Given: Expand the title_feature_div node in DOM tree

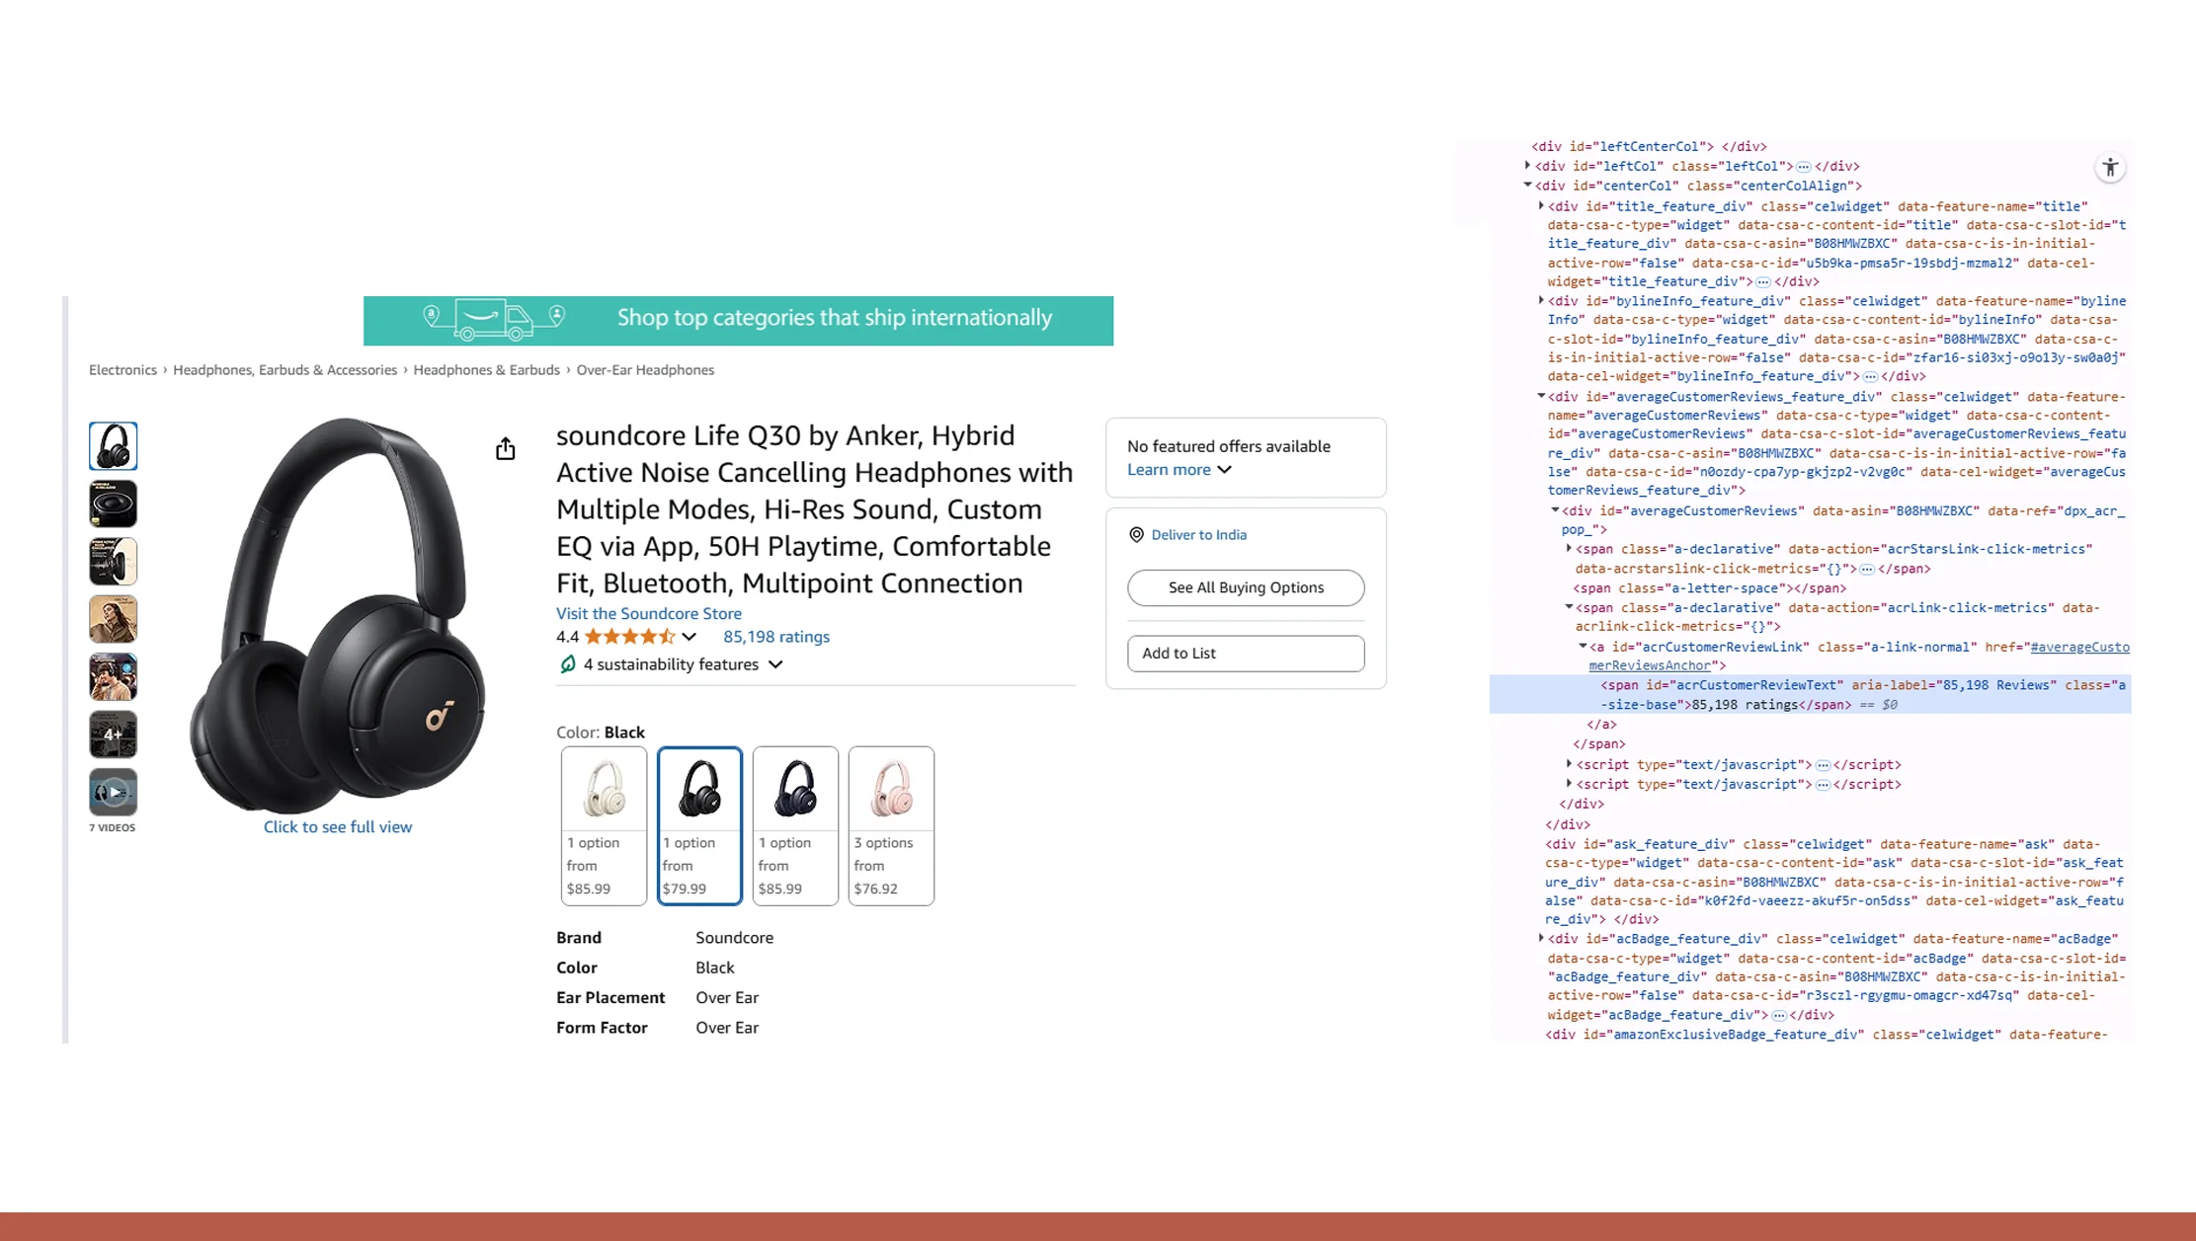Looking at the screenshot, I should coord(1541,206).
